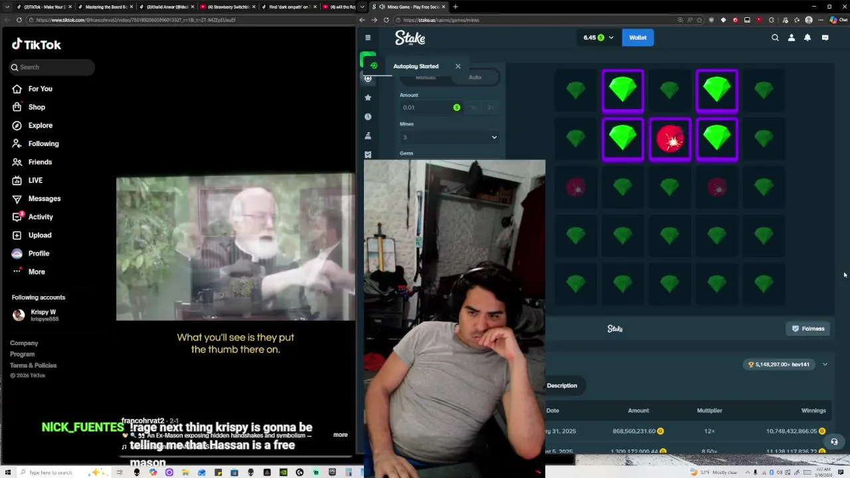Open new browser tab plus button
850x478 pixels.
pos(455,7)
